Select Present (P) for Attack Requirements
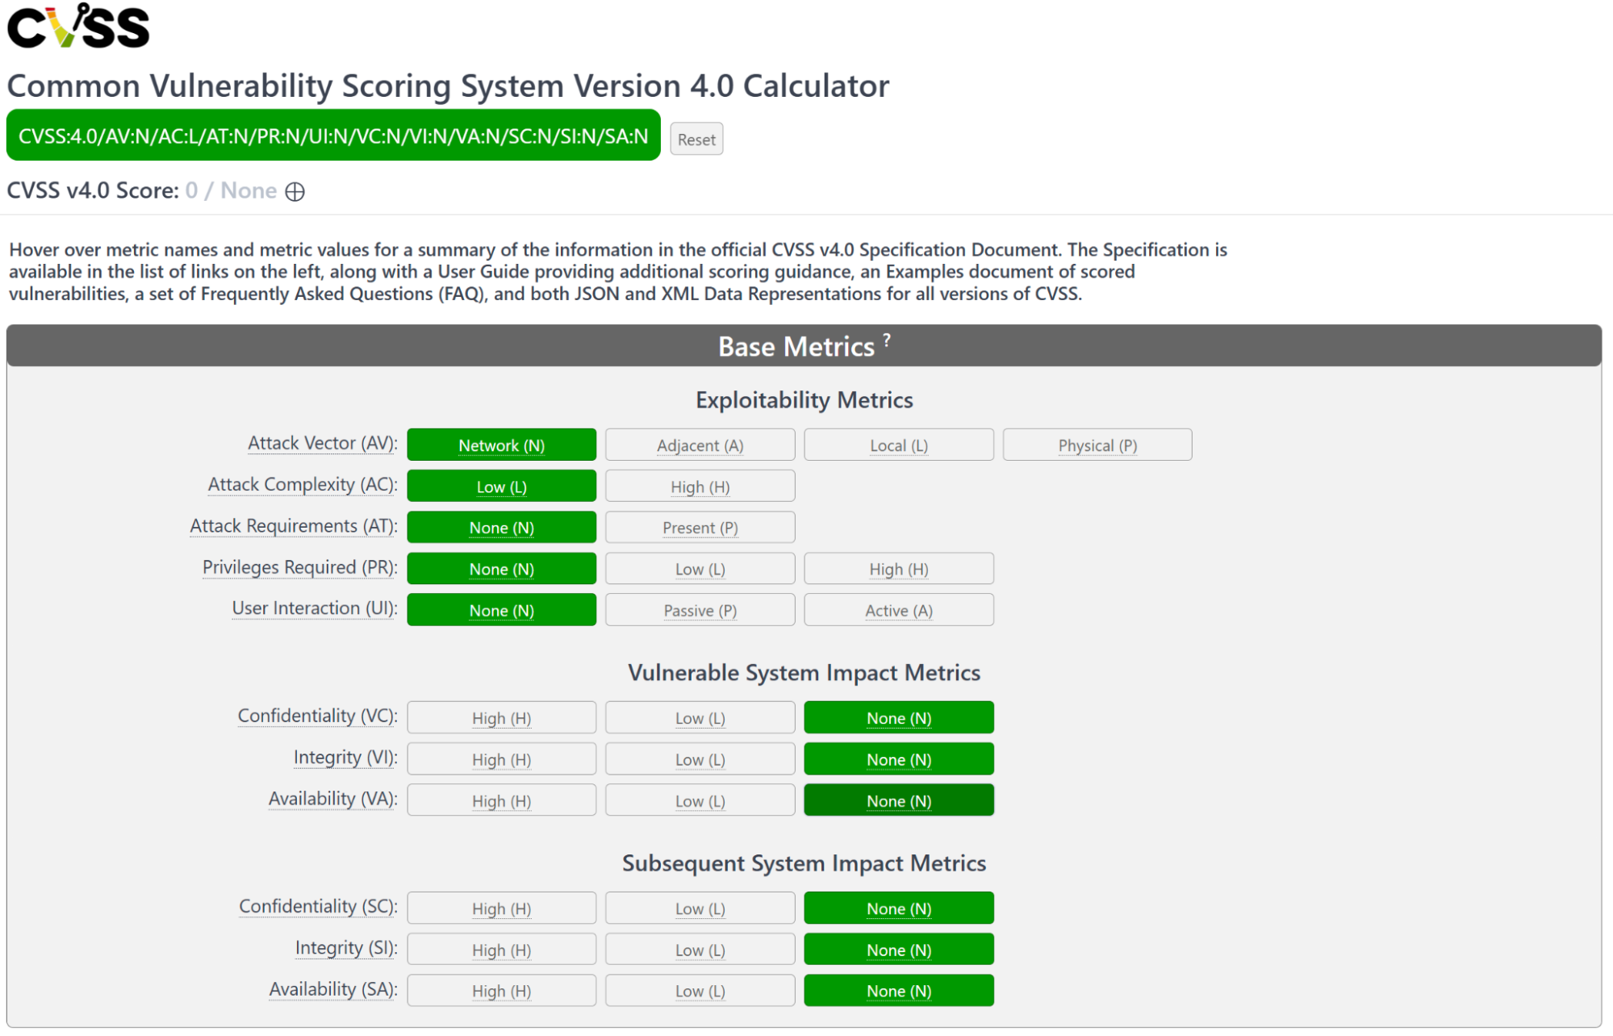This screenshot has height=1036, width=1613. 700,528
